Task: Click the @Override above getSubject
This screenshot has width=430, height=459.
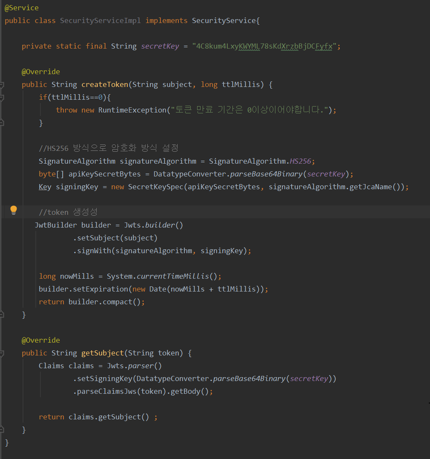Action: (41, 340)
